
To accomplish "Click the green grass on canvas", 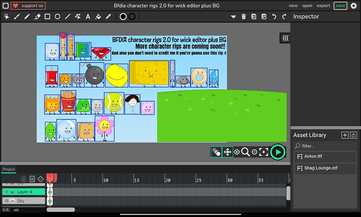I will pos(222,116).
